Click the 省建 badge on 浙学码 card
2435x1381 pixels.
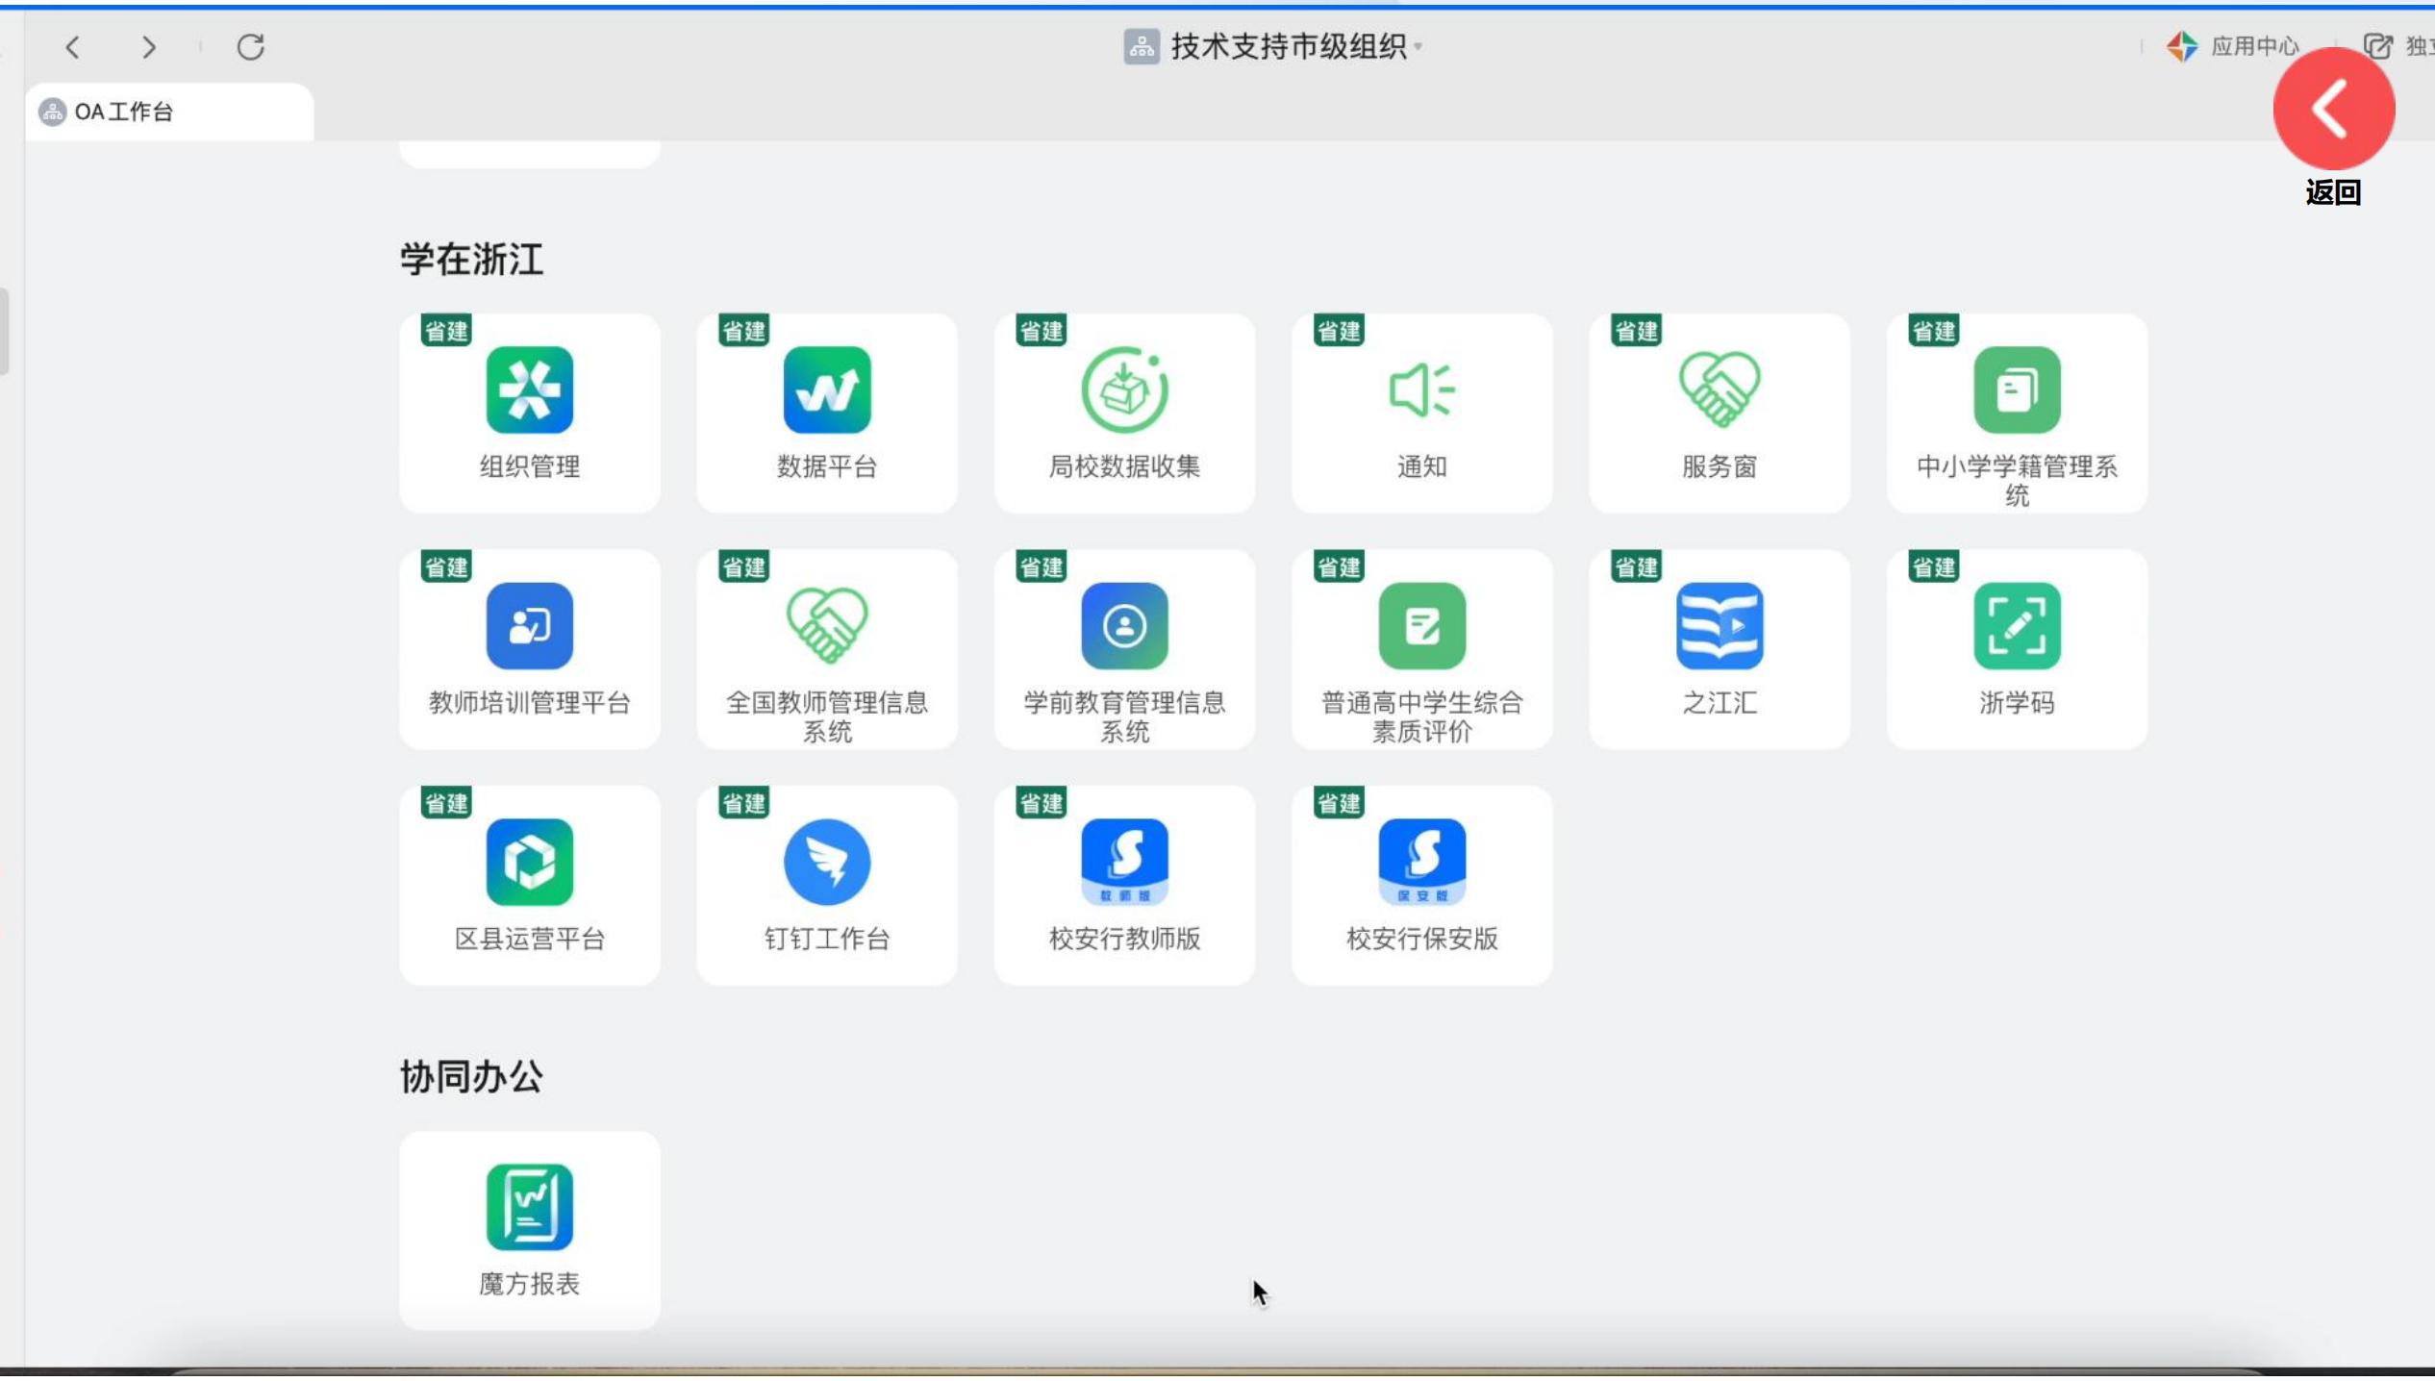tap(1934, 568)
